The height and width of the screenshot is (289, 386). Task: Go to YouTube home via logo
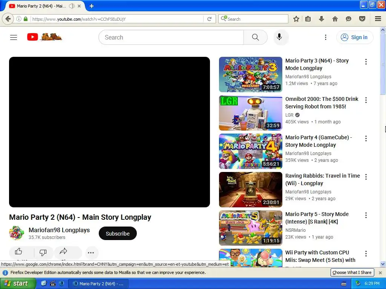tap(44, 37)
